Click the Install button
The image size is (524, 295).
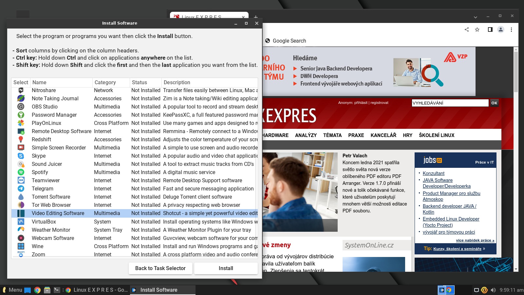click(x=226, y=268)
